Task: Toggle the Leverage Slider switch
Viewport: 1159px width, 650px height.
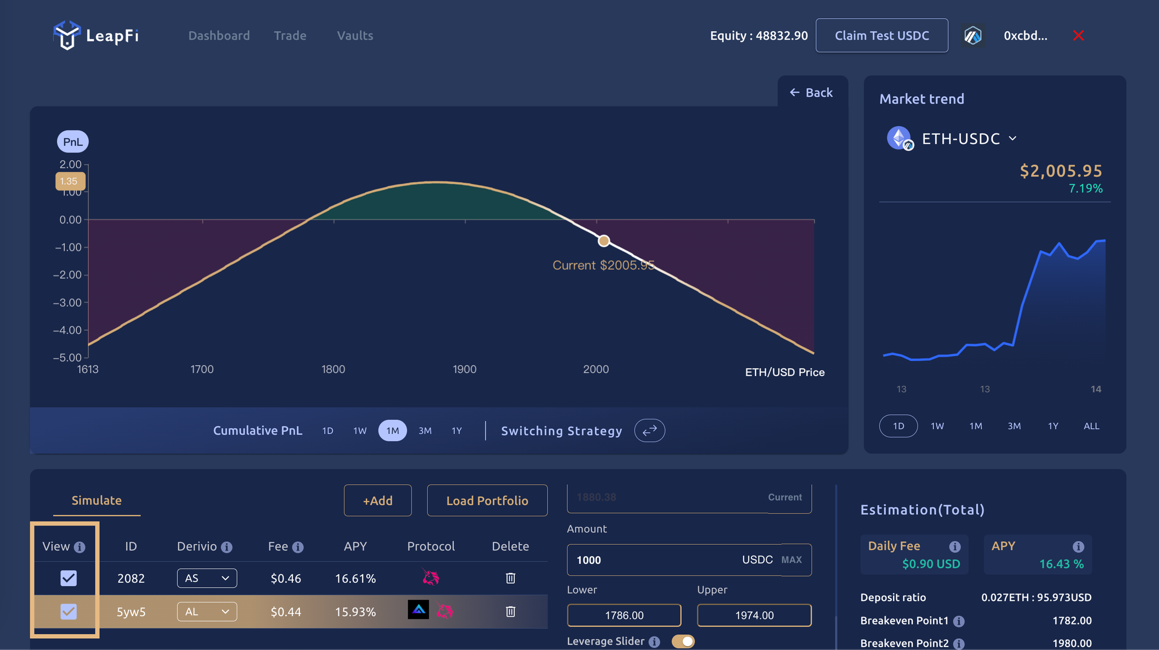Action: pyautogui.click(x=683, y=642)
